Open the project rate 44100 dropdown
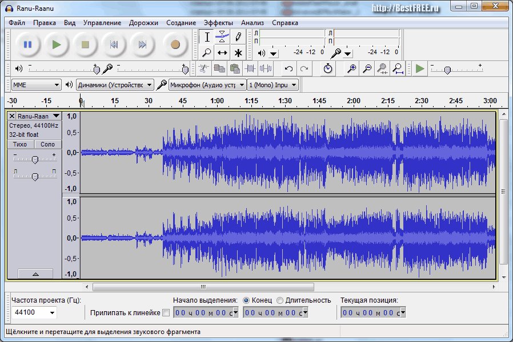 [34, 312]
